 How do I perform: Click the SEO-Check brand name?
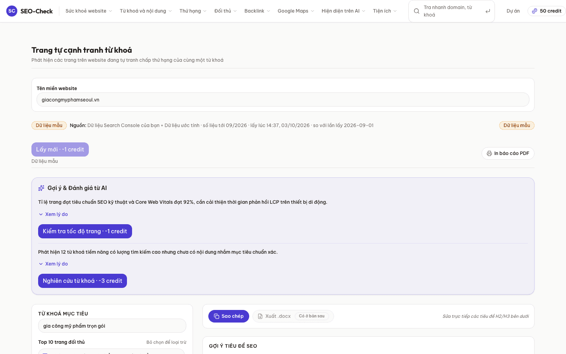(37, 11)
